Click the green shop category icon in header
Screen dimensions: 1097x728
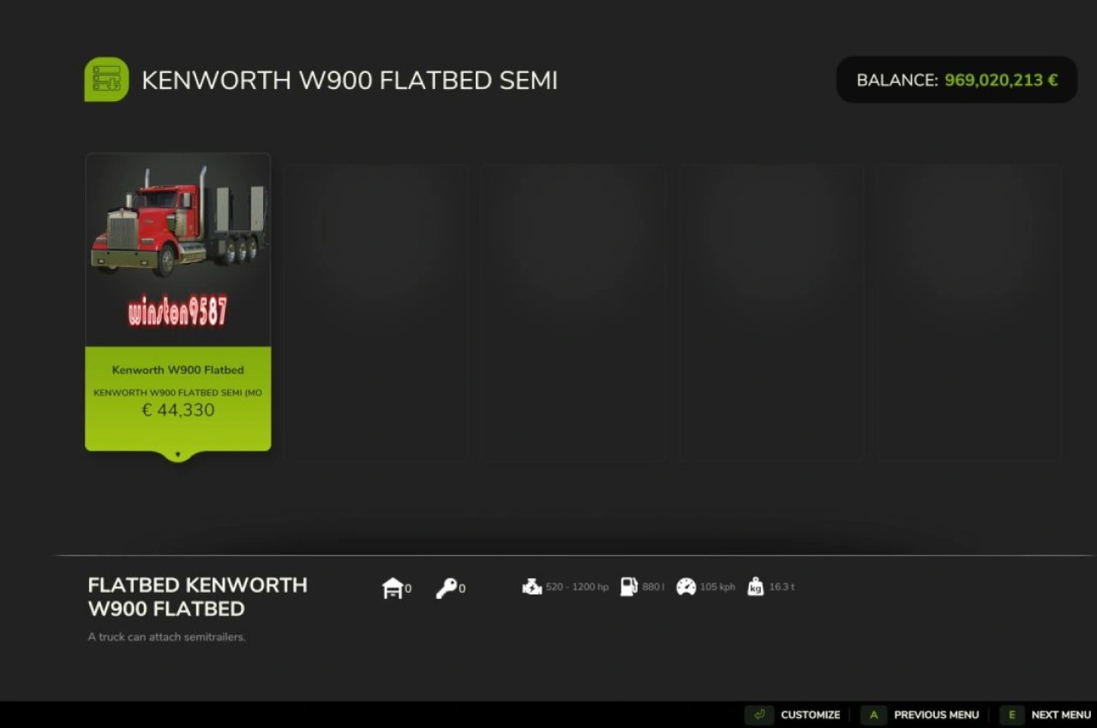click(105, 79)
